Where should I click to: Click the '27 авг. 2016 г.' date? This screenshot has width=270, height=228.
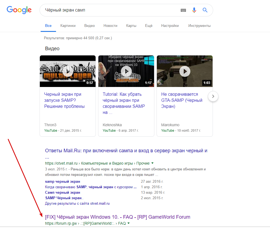[152, 181]
